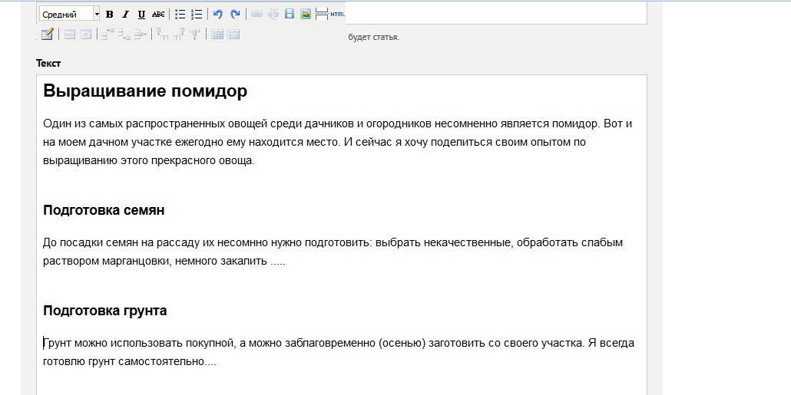
Task: Open the Средний format dropdown
Action: tap(70, 14)
